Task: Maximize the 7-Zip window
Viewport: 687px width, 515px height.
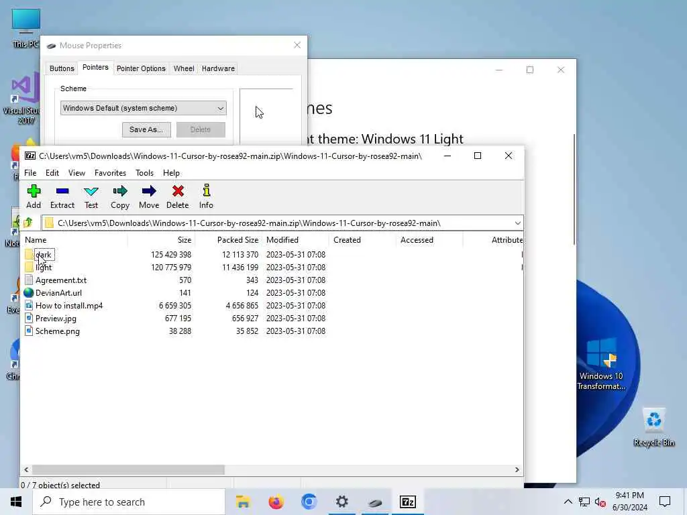Action: tap(478, 156)
